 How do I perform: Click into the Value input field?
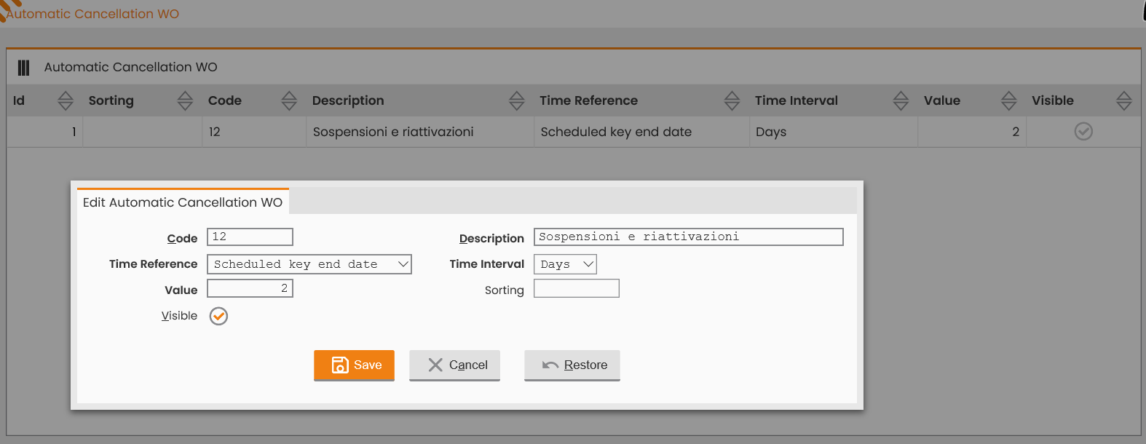(x=250, y=289)
